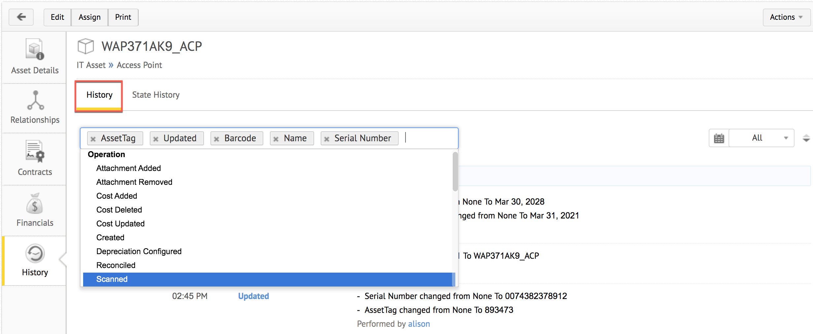The image size is (813, 334).
Task: Expand the Actions dropdown menu
Action: pos(786,17)
